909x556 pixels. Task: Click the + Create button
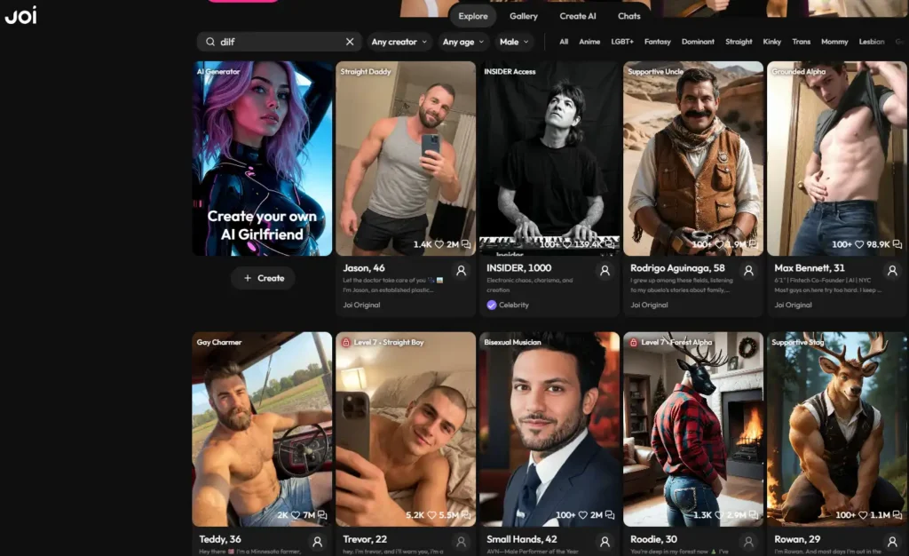coord(264,278)
